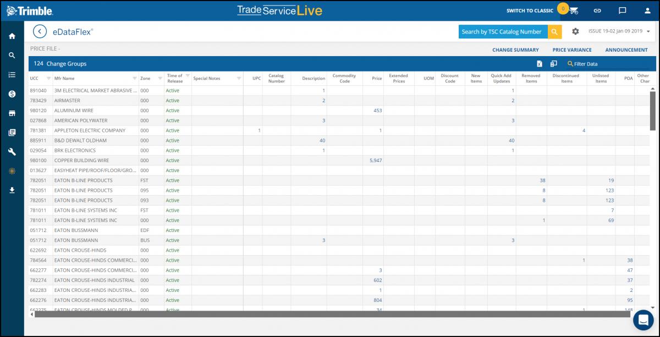Screen dimensions: 660x337
Task: Go to Home in the left sidebar
Action: (x=12, y=36)
